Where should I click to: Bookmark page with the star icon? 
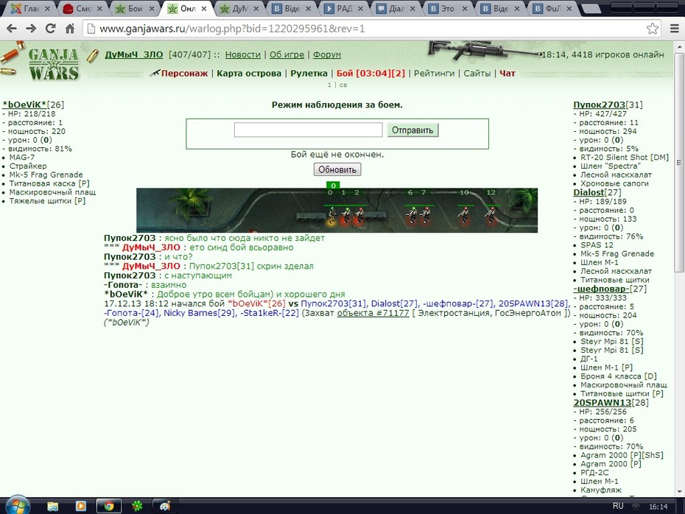653,29
